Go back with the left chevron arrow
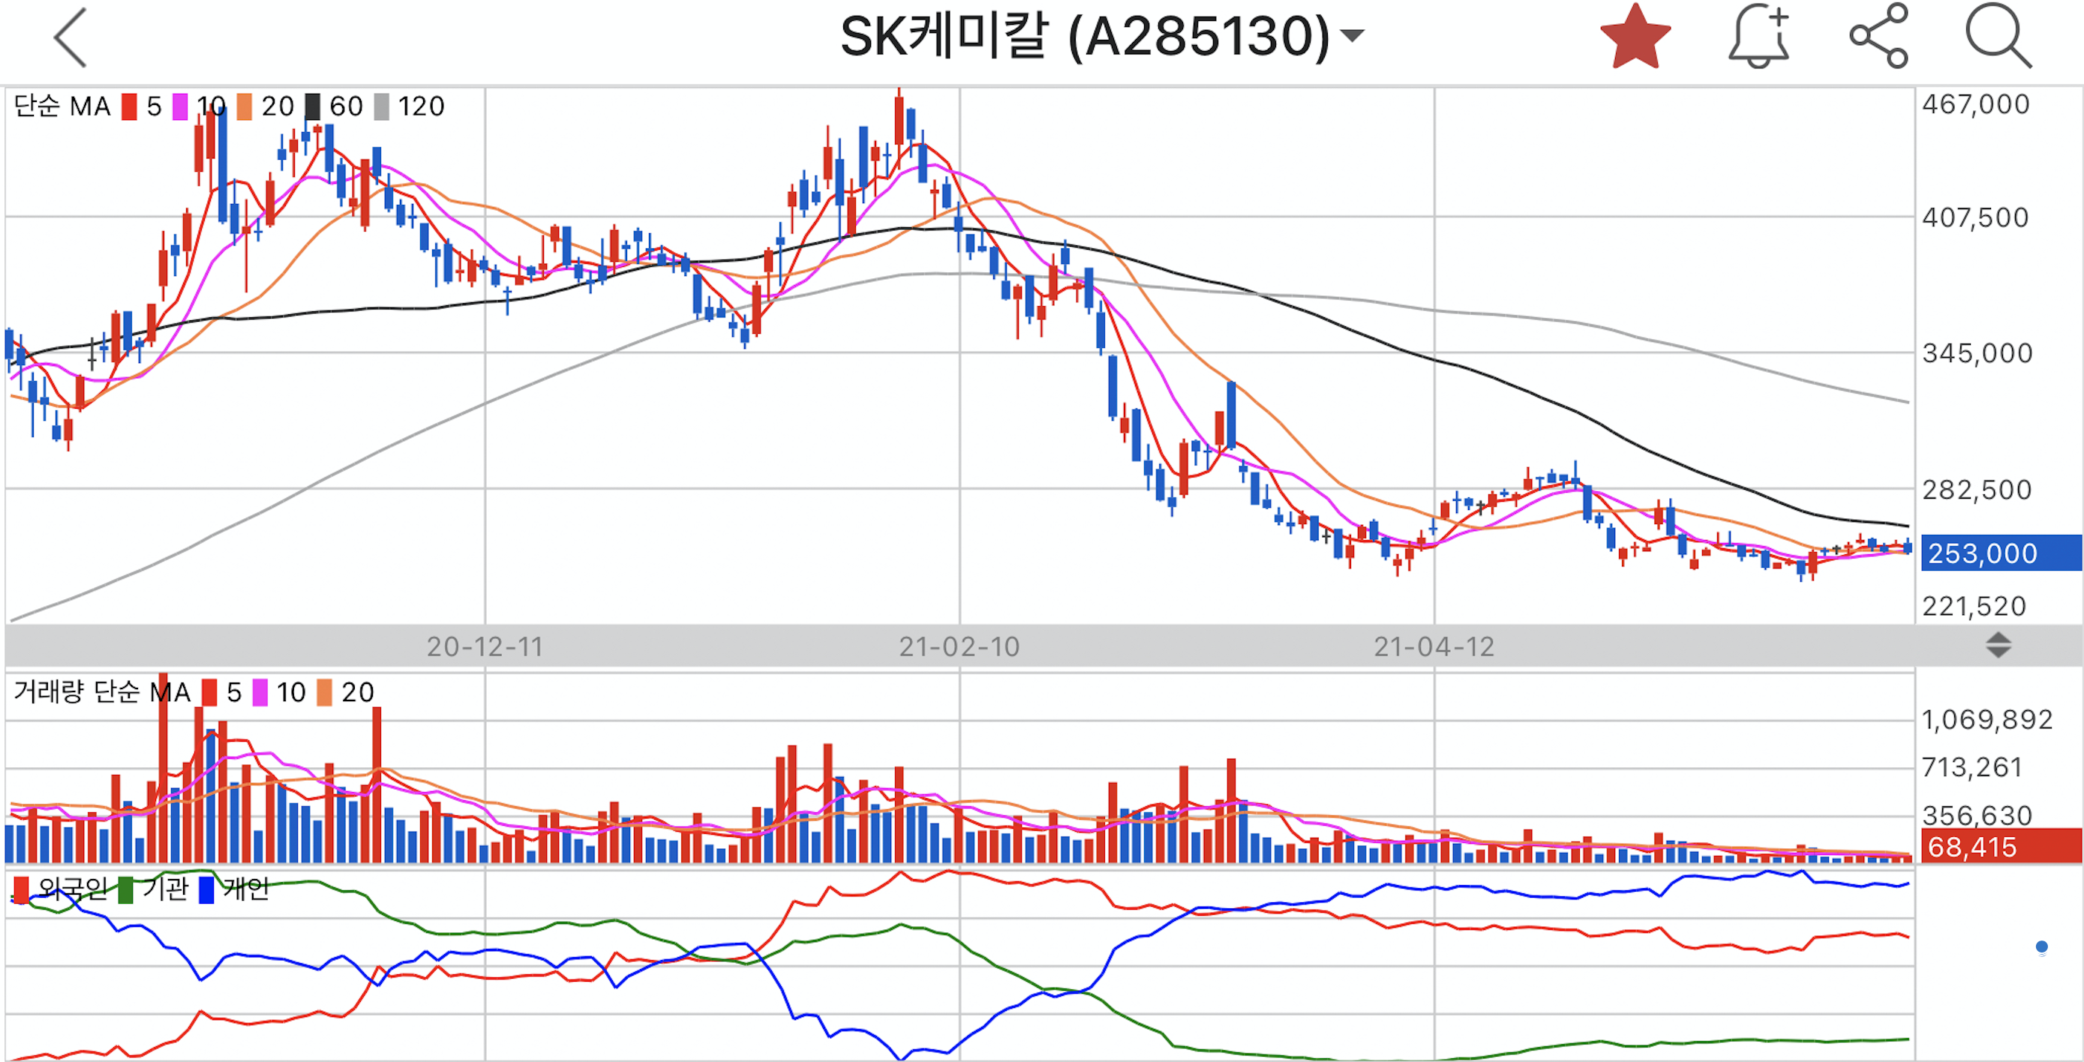Viewport: 2084px width, 1062px height. 71,37
